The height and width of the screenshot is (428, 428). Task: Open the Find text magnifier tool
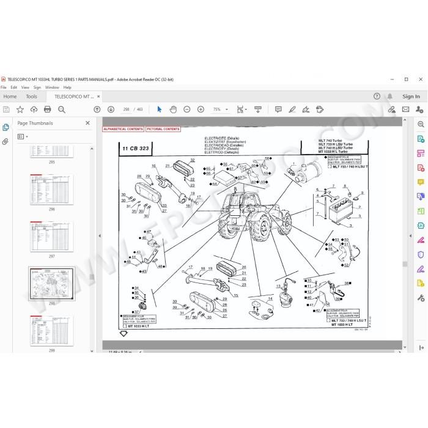click(x=62, y=109)
